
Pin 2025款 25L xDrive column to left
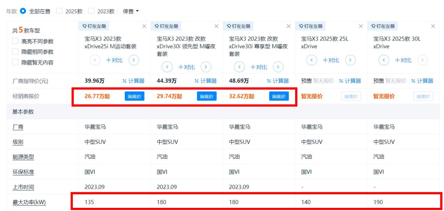point(311,26)
